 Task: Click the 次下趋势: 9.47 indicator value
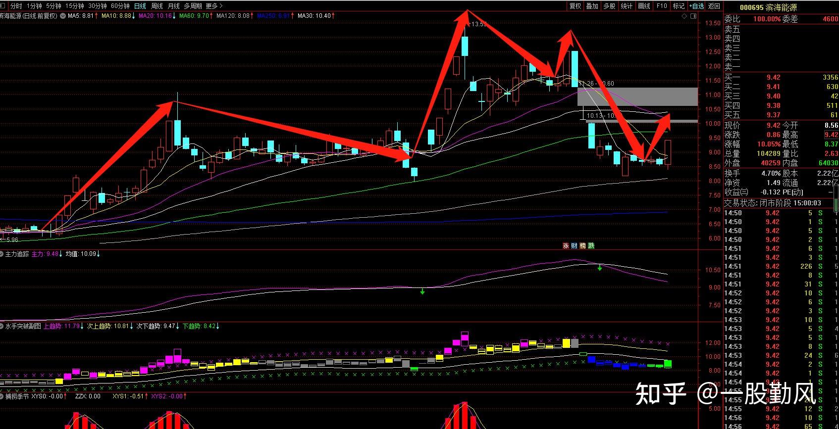156,326
